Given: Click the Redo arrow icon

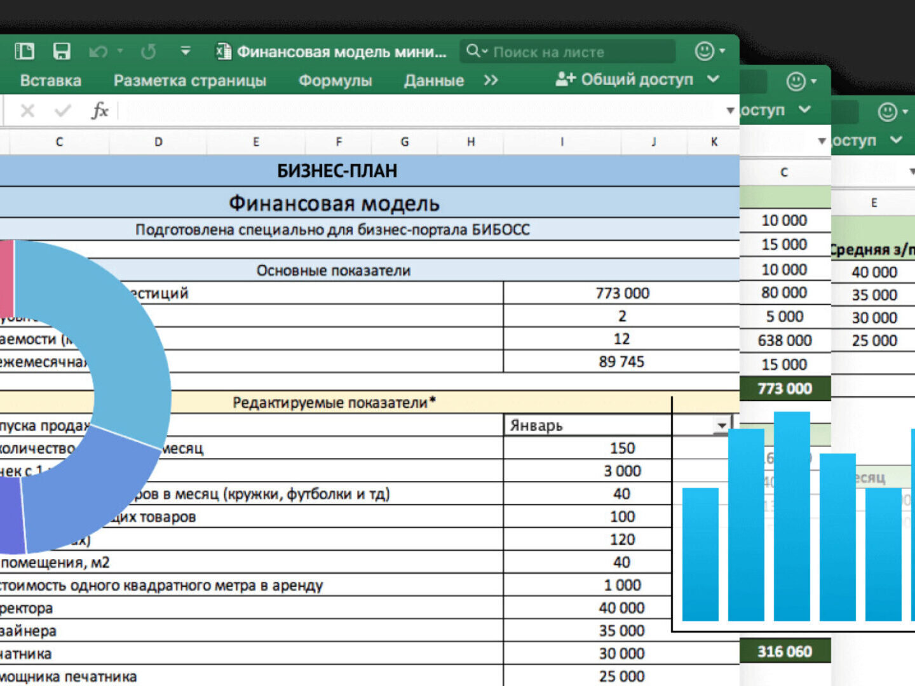Looking at the screenshot, I should tap(149, 51).
